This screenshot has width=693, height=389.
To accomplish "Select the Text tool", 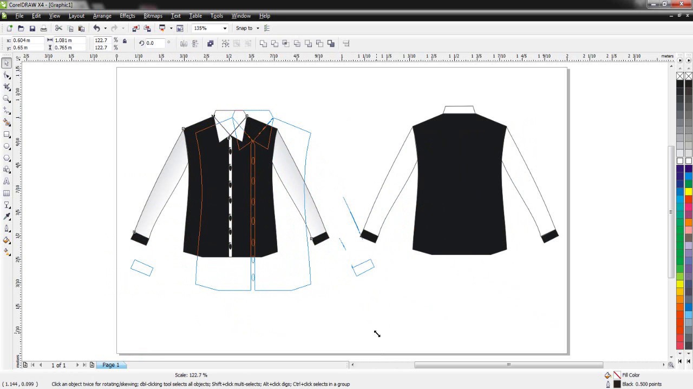I will [x=6, y=182].
